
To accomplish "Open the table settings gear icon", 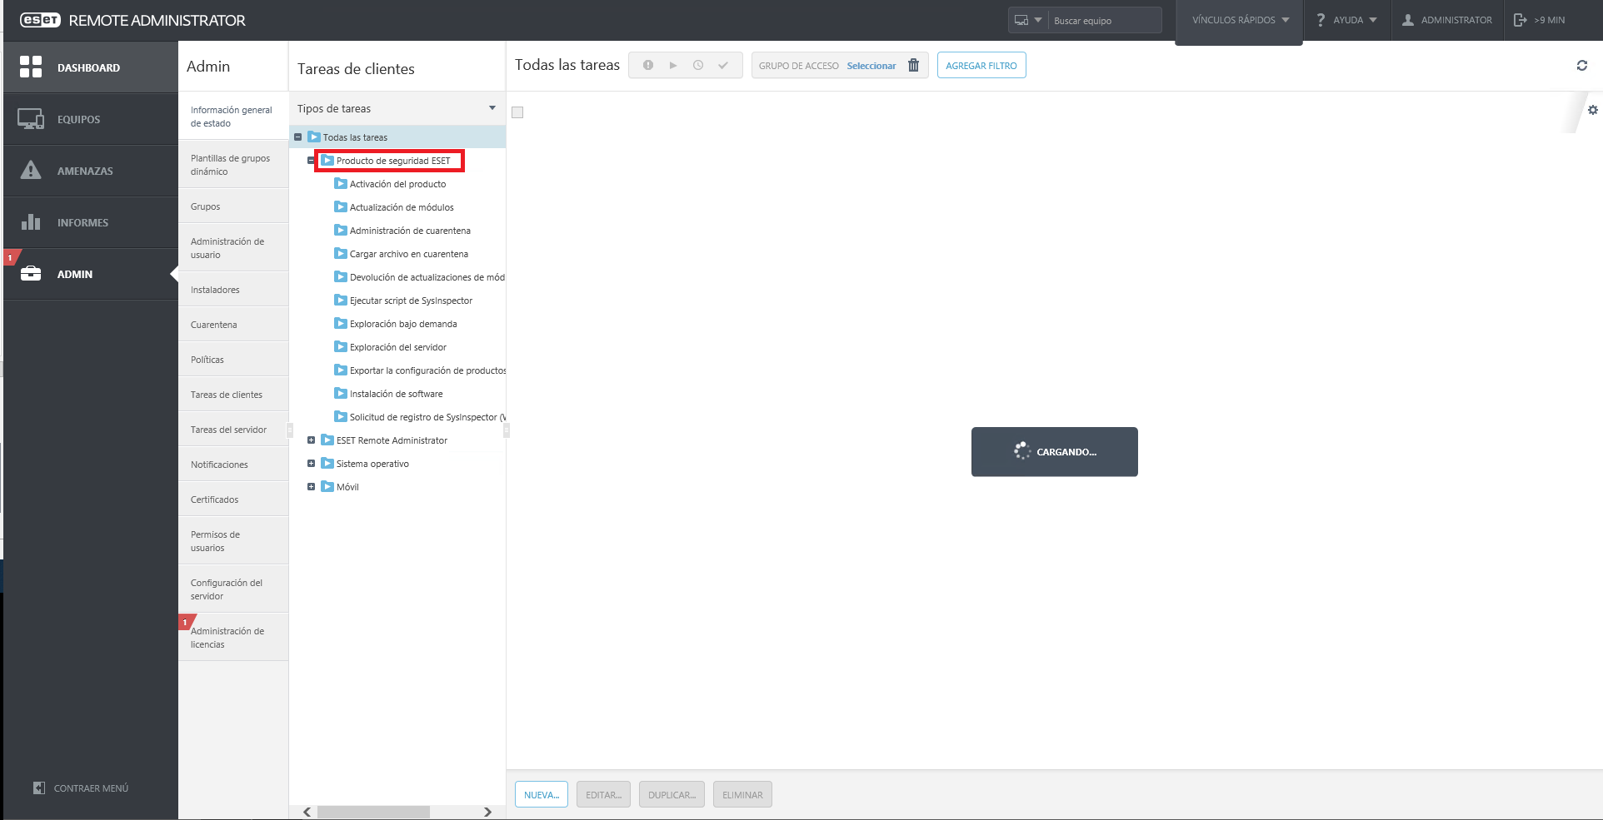I will (x=1593, y=110).
